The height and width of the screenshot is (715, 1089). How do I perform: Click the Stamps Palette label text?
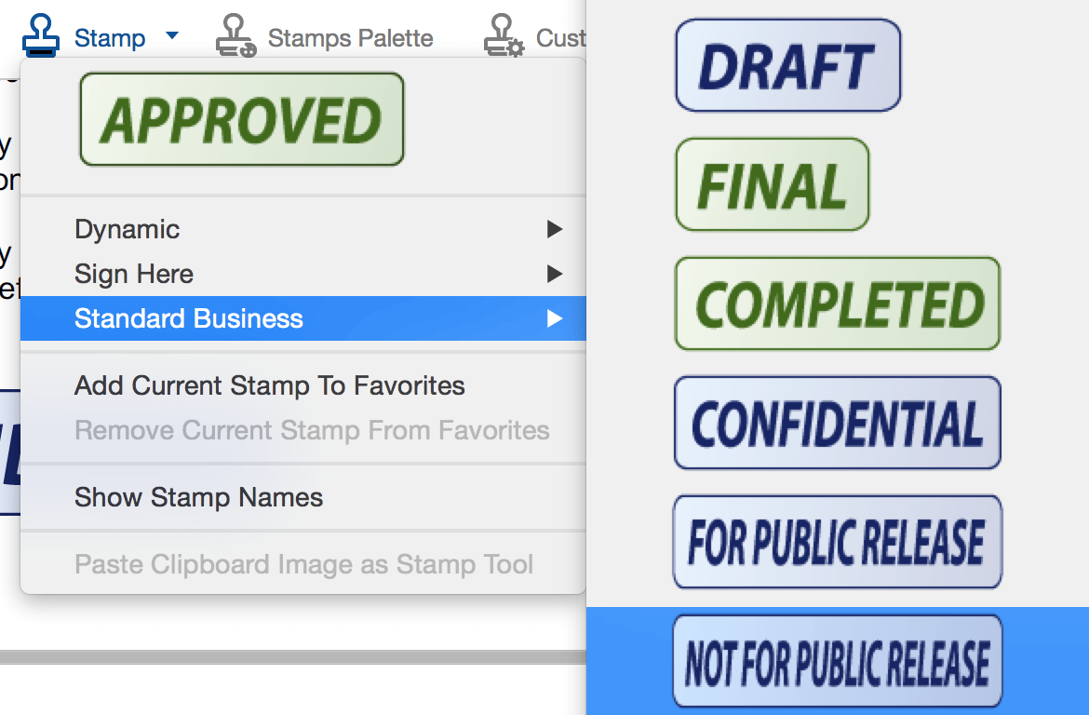pos(350,38)
